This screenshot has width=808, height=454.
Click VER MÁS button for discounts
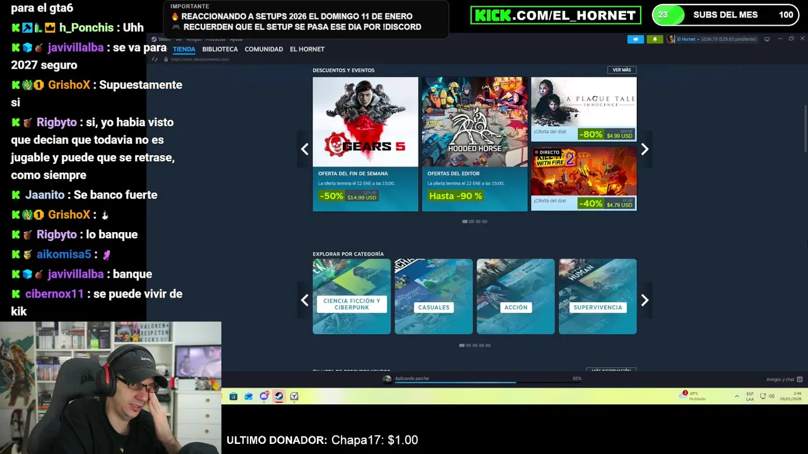622,70
